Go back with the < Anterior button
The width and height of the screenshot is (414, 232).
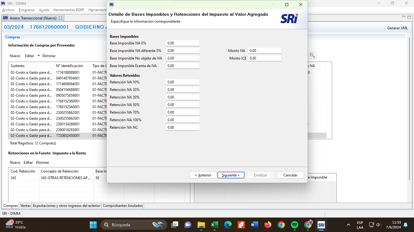[203, 175]
